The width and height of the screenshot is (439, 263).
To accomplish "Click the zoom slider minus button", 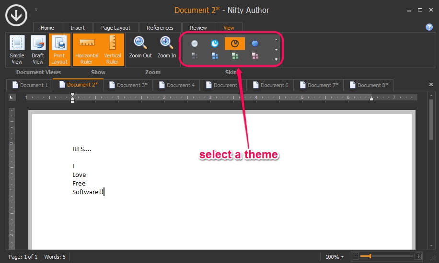I will [356, 257].
